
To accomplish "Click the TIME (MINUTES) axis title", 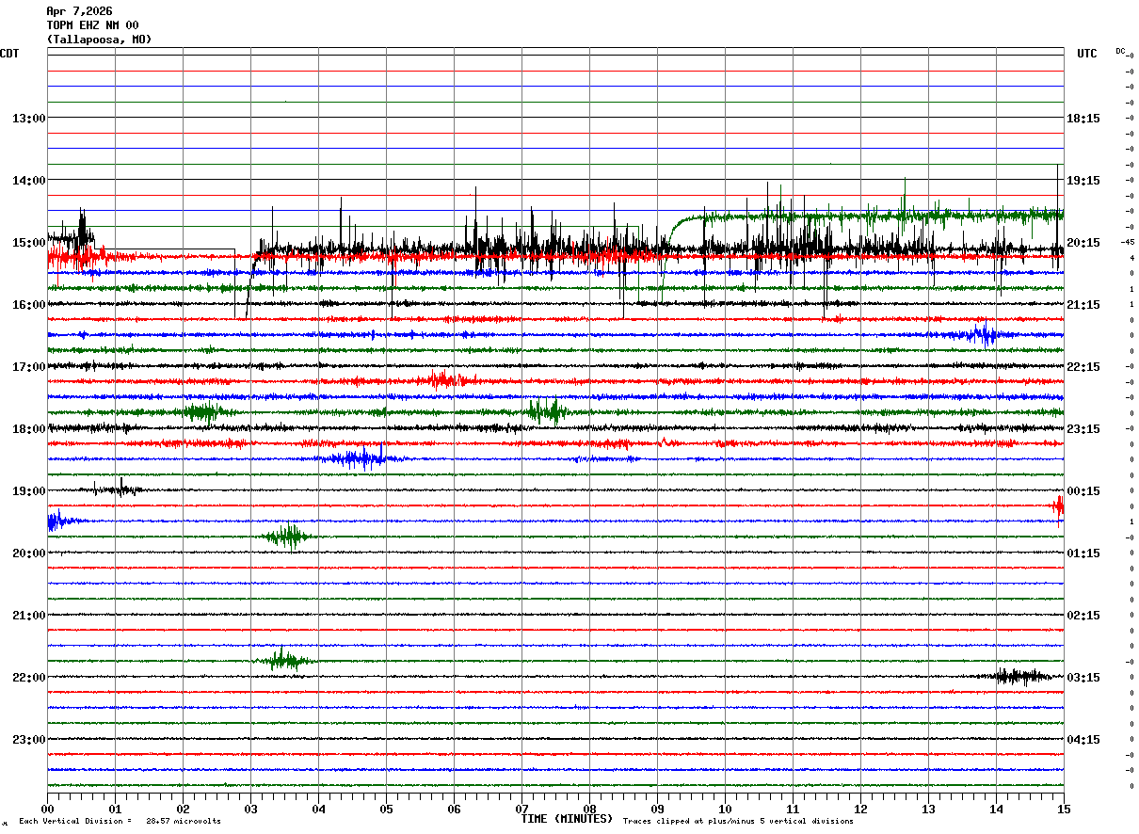I will tap(567, 819).
